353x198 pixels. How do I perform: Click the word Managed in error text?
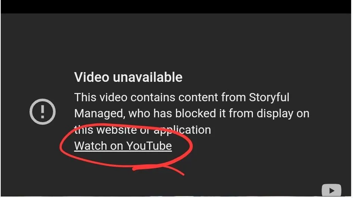(99, 114)
